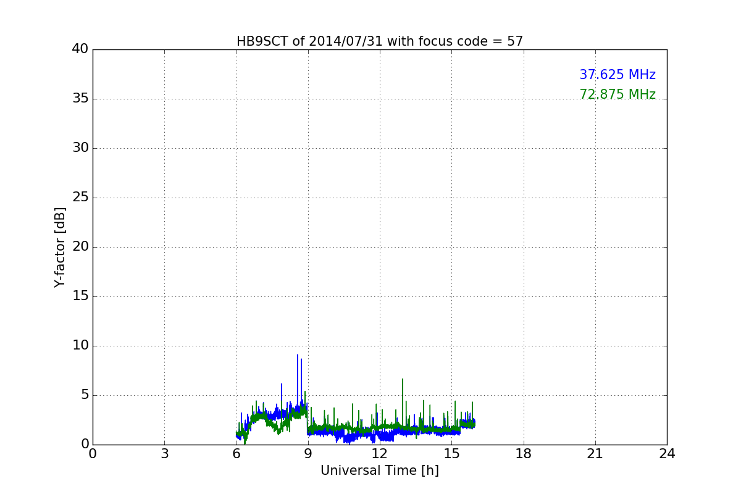Click the y-axis tick label 15
The width and height of the screenshot is (741, 494).
tap(80, 296)
